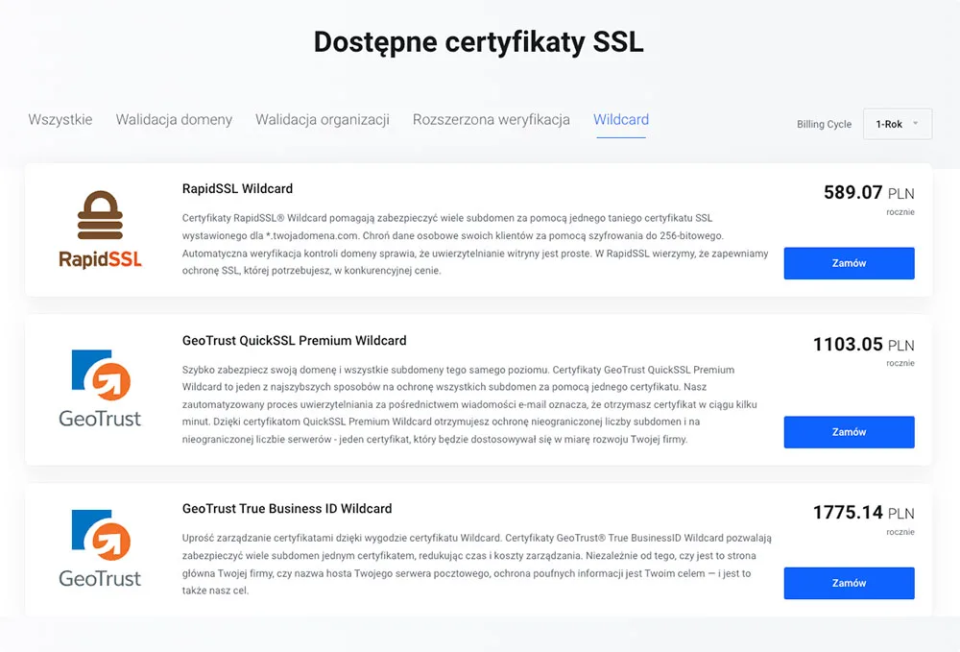Click Zamów for GeoTrust True Business ID Wildcard
The height and width of the screenshot is (652, 960).
pos(850,583)
